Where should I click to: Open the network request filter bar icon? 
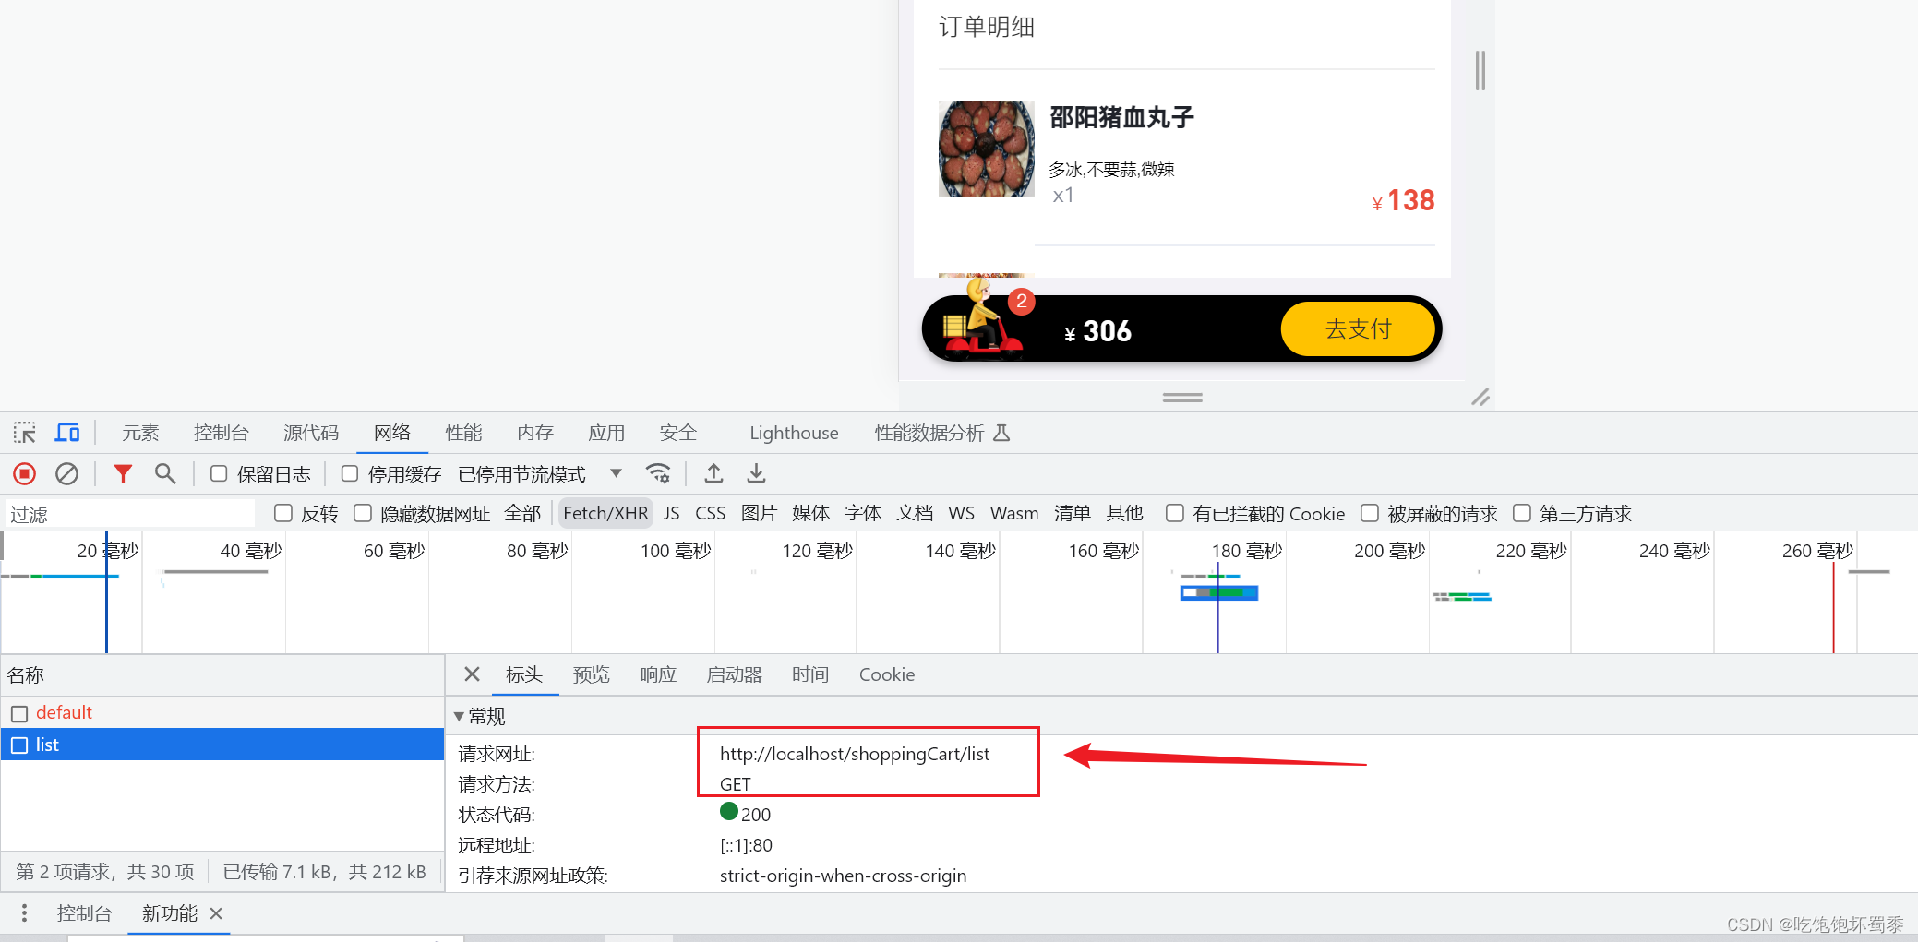pyautogui.click(x=123, y=473)
